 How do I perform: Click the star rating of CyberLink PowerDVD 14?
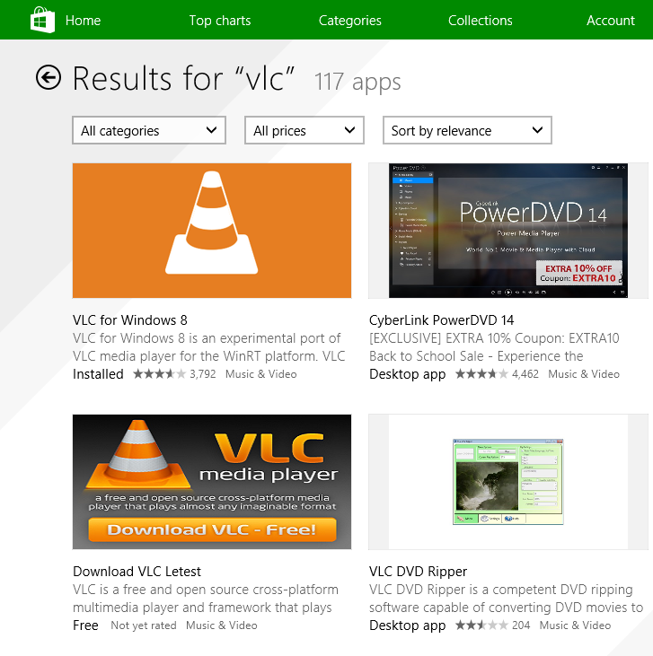481,373
